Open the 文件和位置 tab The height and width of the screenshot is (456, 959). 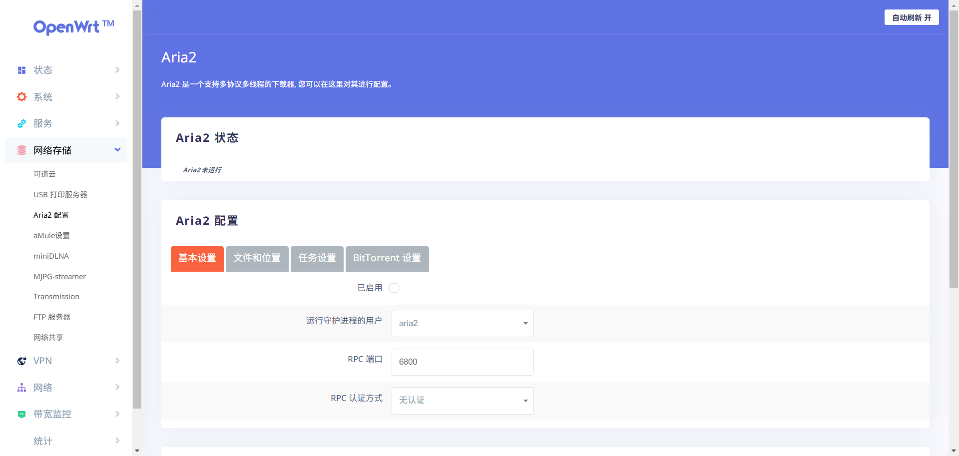point(257,259)
